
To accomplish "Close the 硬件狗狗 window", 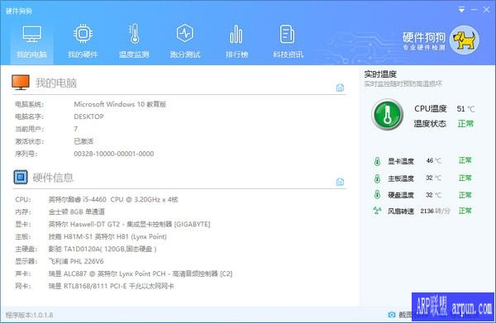I will [487, 10].
